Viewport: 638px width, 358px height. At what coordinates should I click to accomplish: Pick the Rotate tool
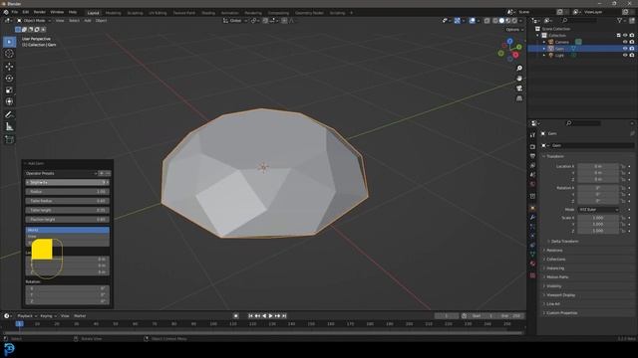9,78
